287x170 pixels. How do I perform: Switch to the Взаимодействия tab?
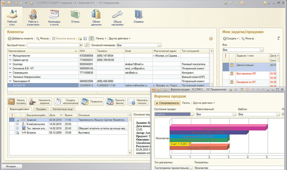tap(20, 109)
